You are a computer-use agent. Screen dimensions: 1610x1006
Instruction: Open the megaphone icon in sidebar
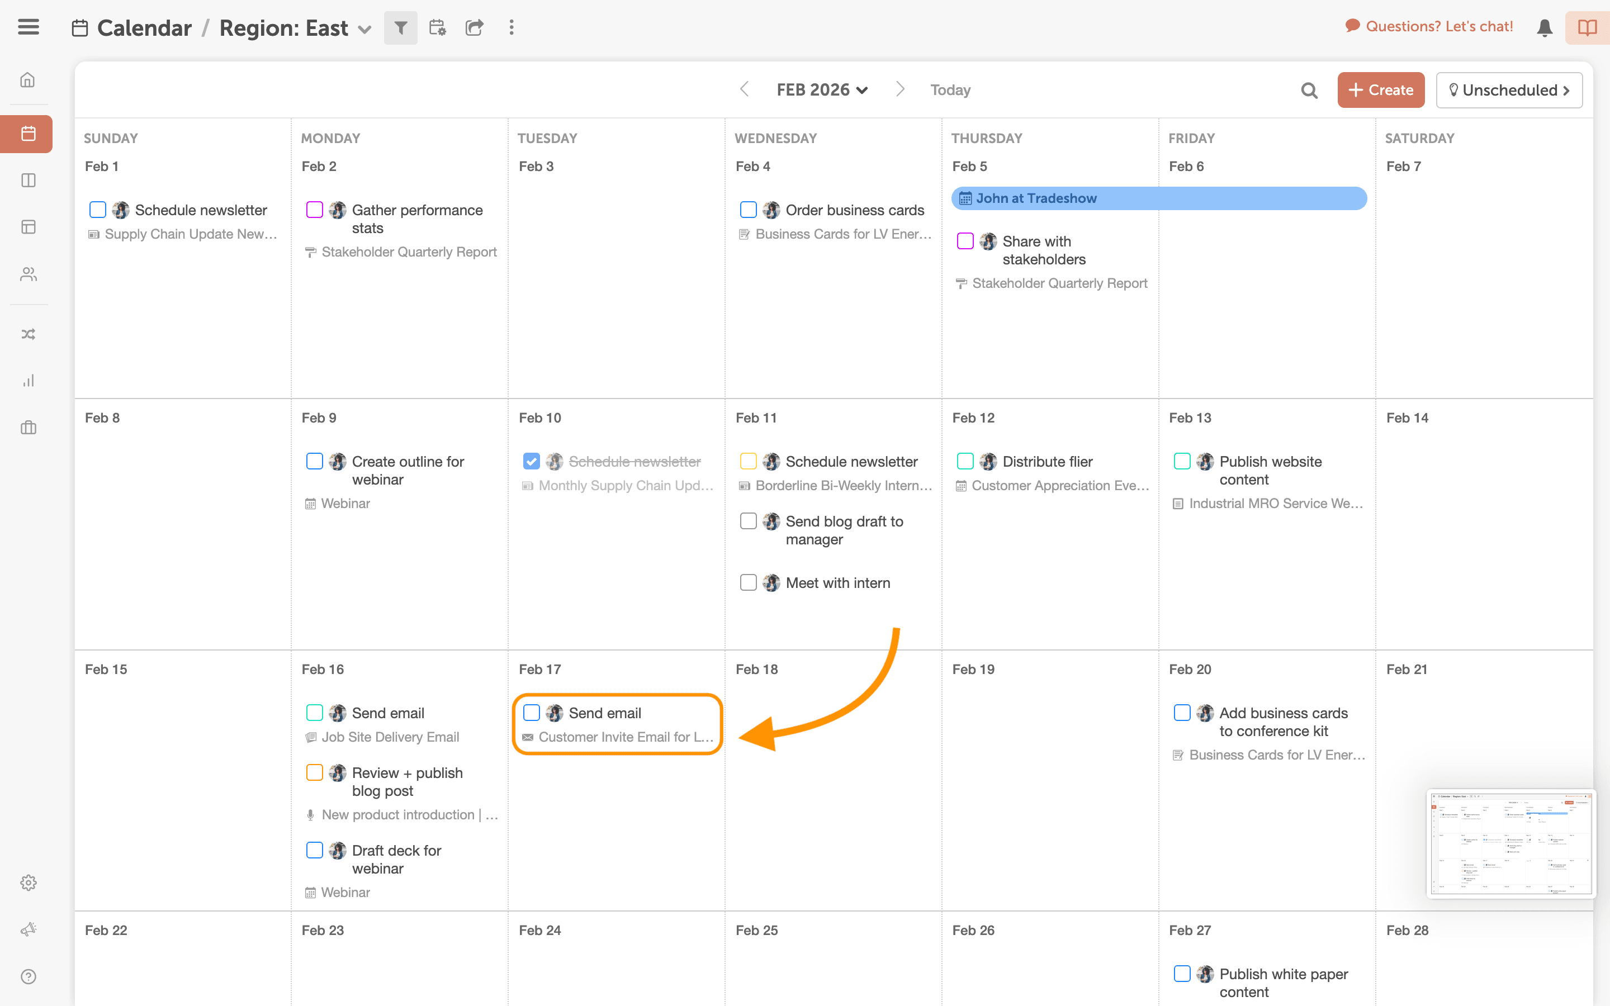pos(28,929)
